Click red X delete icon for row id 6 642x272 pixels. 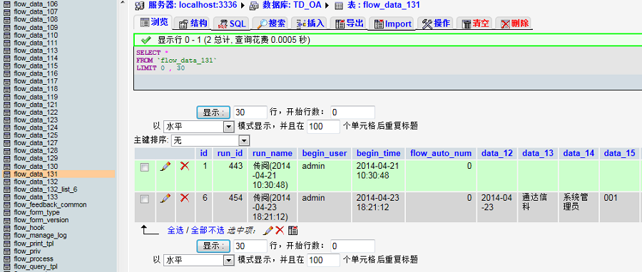coord(185,198)
